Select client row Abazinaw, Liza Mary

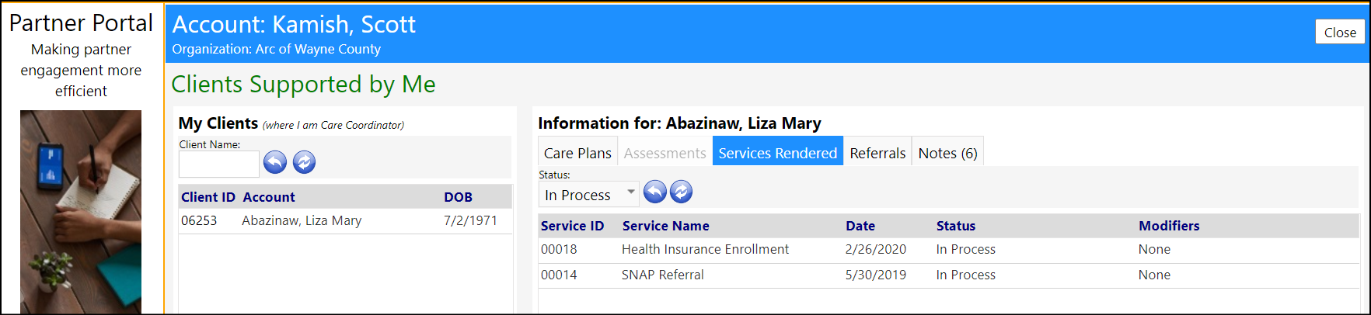[345, 220]
